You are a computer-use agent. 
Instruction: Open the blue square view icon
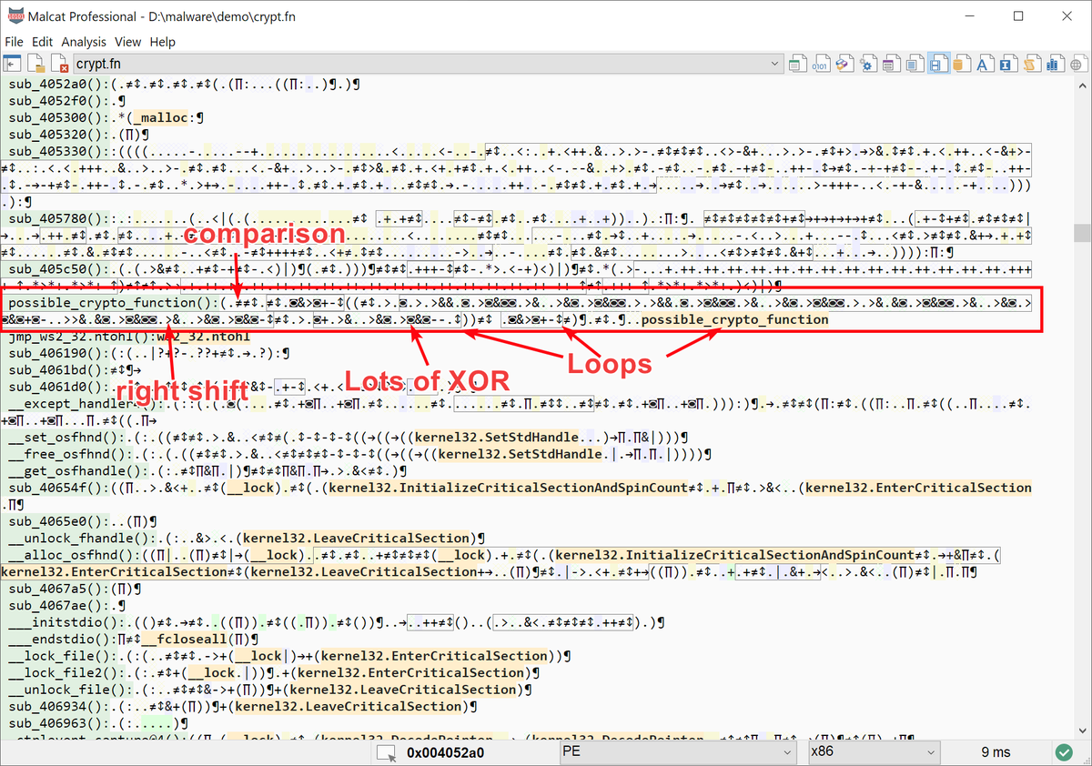915,64
